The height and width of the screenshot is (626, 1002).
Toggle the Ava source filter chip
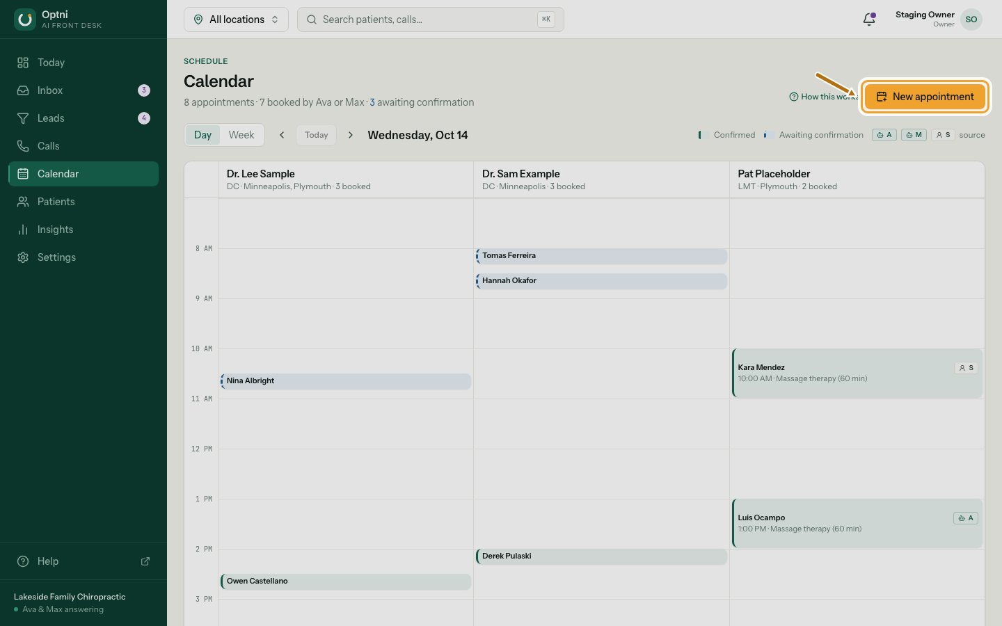pyautogui.click(x=884, y=135)
